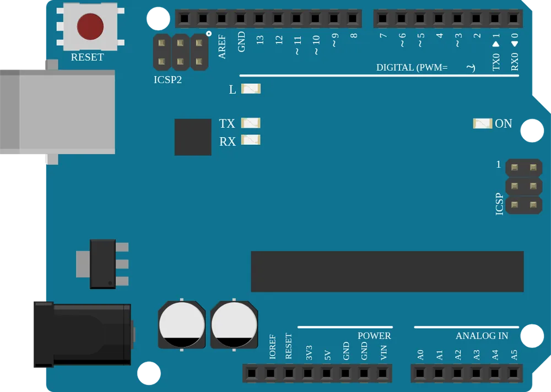Select the IOREF power pin socket

[x=271, y=373]
